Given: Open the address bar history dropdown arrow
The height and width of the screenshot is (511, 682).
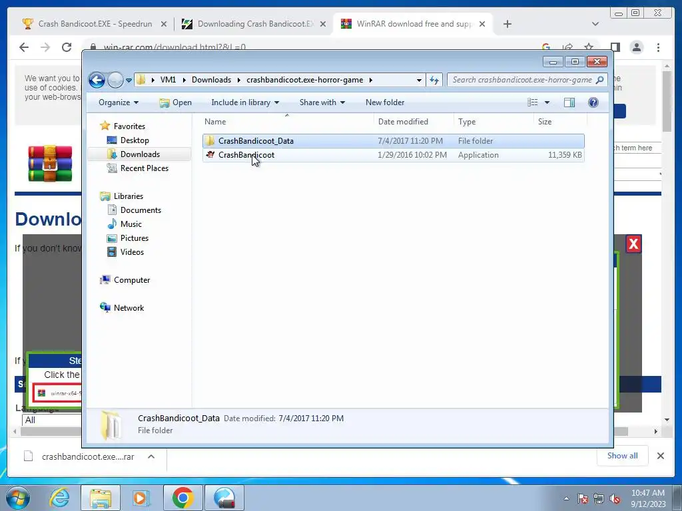Looking at the screenshot, I should click(419, 80).
